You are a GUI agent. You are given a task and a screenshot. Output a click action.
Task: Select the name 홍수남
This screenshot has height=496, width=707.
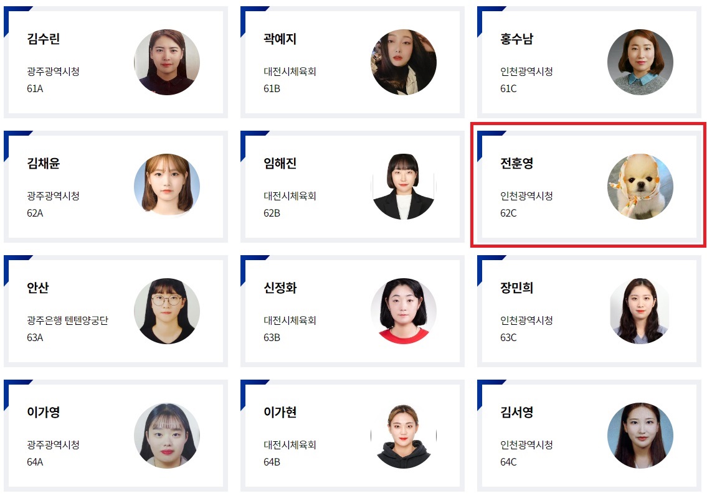tap(517, 39)
